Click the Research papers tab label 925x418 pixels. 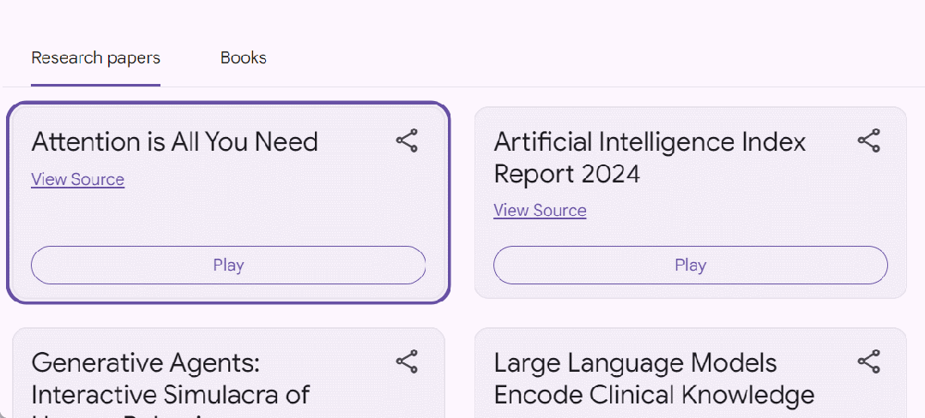pos(95,58)
